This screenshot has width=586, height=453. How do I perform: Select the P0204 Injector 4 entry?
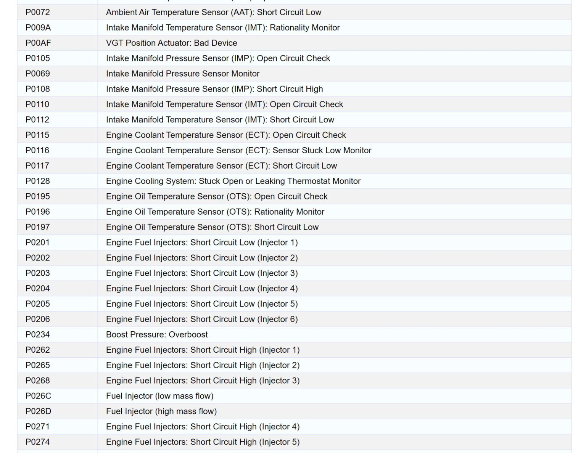click(202, 288)
